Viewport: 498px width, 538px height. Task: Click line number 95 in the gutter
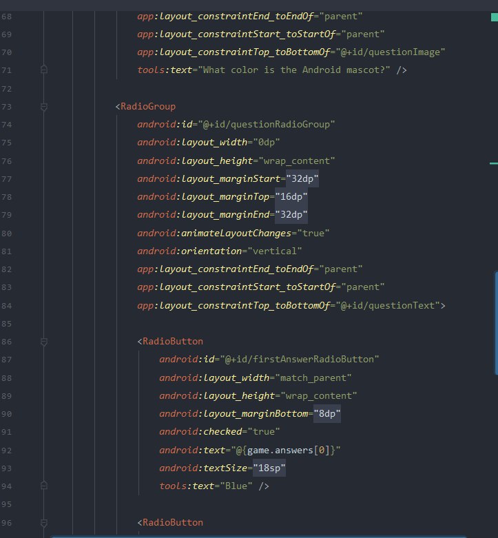coord(6,504)
